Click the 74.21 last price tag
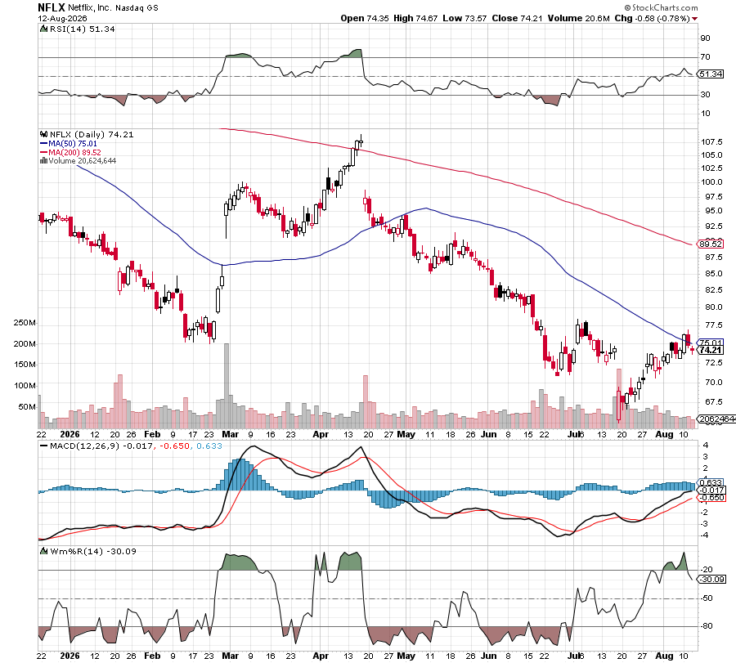This screenshot has width=736, height=663. (711, 350)
